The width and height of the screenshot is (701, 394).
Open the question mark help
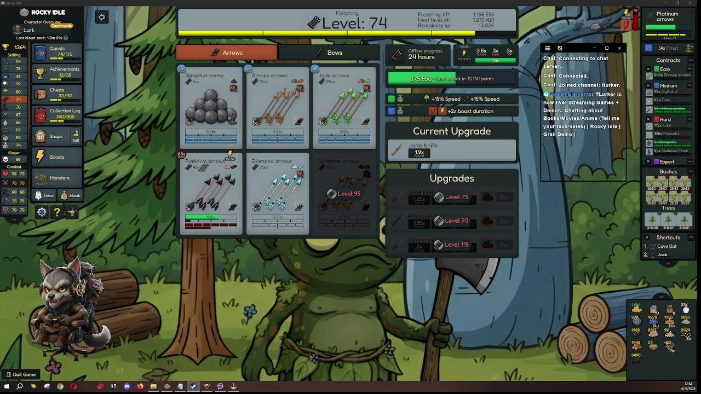point(57,212)
